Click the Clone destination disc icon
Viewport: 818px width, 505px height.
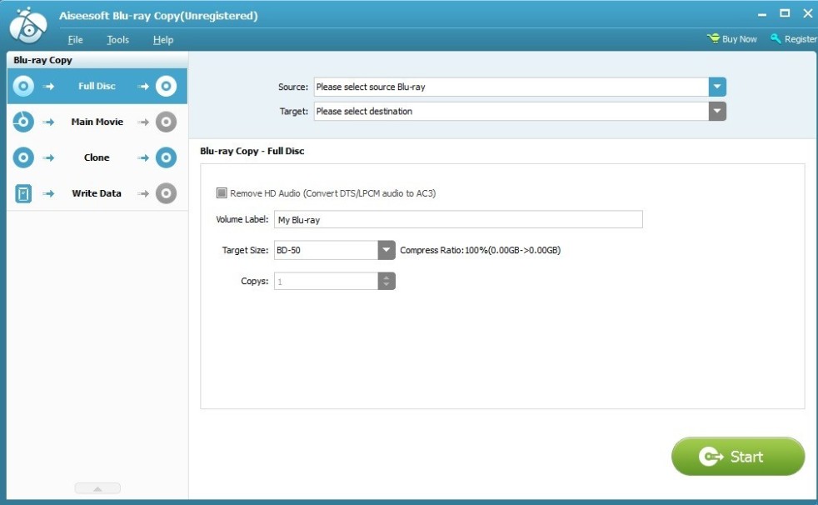tap(166, 157)
